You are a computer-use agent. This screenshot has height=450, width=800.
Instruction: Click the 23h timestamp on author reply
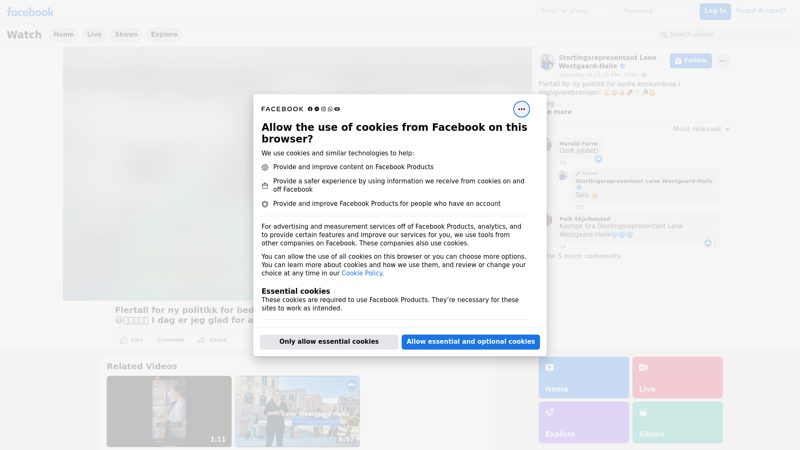pyautogui.click(x=580, y=207)
